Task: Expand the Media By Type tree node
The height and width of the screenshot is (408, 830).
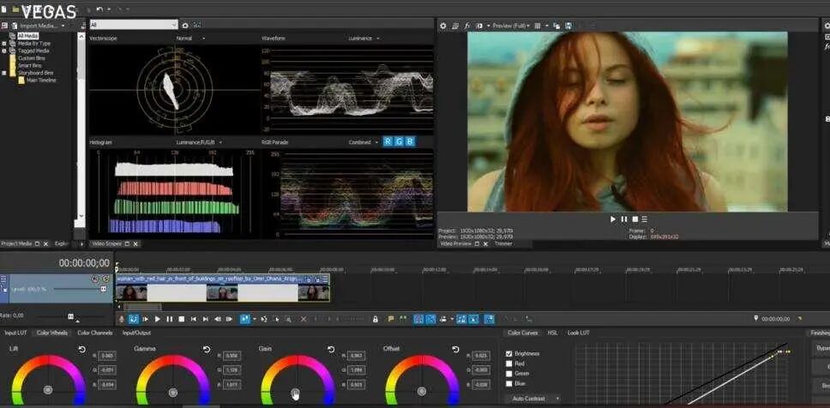Action: click(x=4, y=43)
